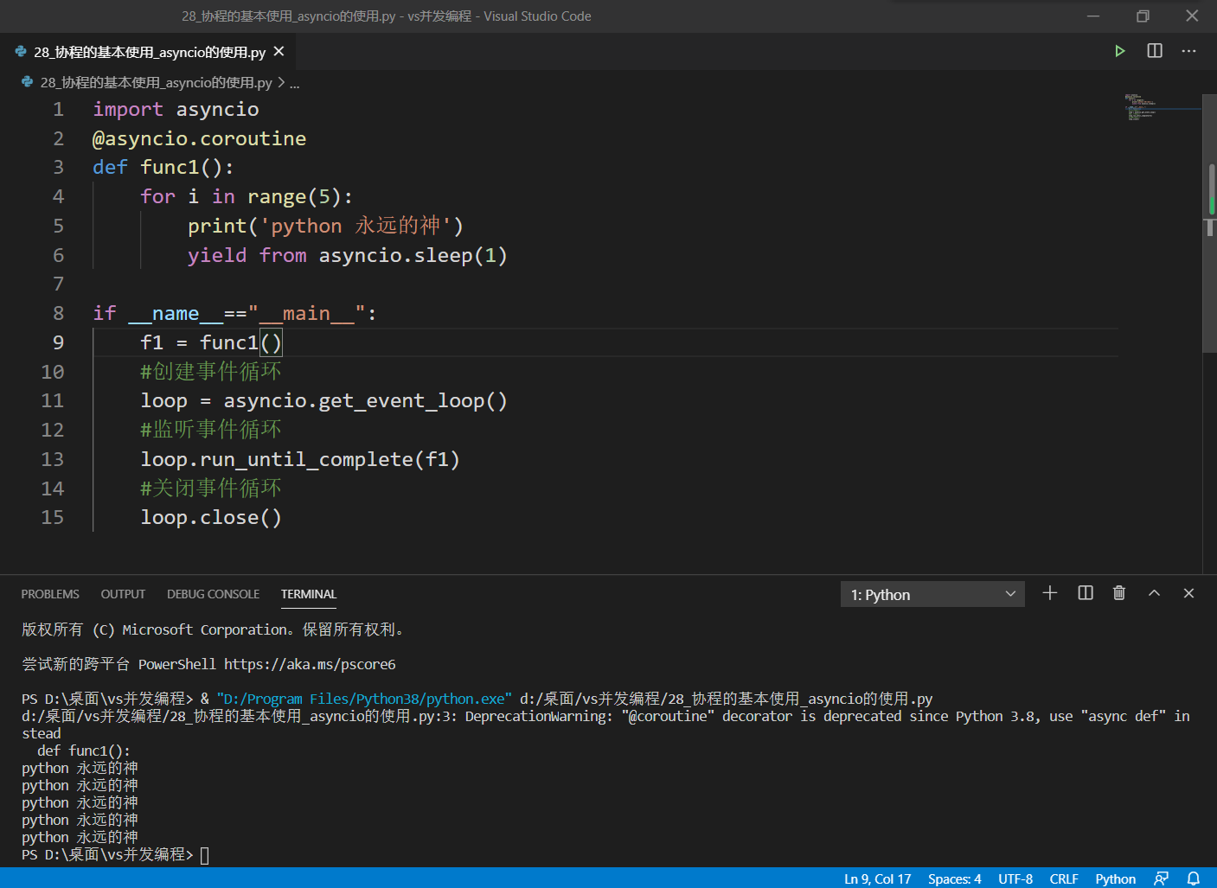Maximize the panel with up chevron
The image size is (1217, 888).
tap(1154, 593)
